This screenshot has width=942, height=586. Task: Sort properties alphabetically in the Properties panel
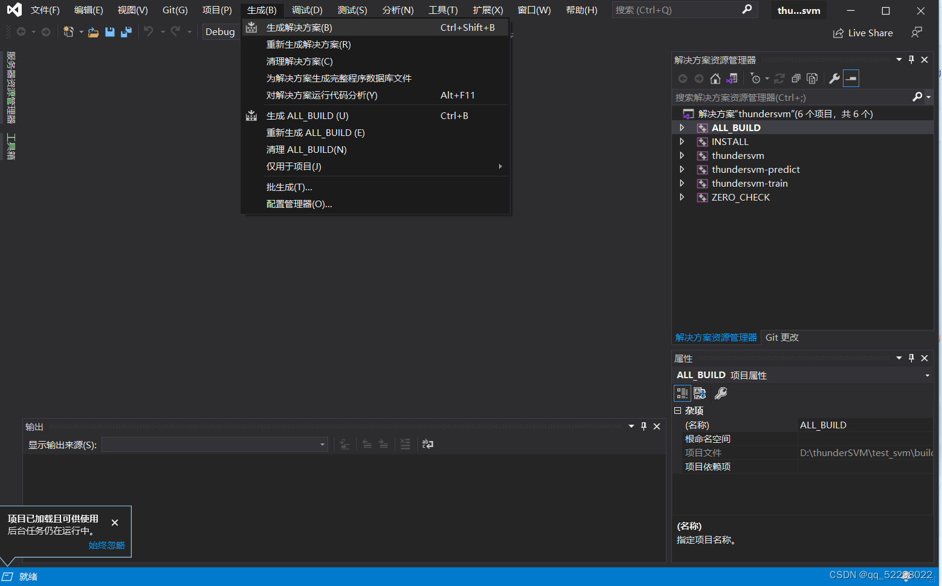click(700, 393)
